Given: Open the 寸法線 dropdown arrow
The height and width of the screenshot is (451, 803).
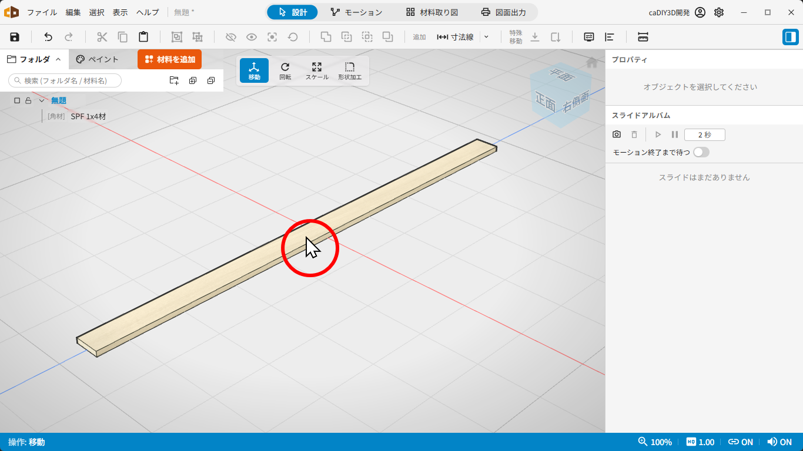Looking at the screenshot, I should click(486, 37).
